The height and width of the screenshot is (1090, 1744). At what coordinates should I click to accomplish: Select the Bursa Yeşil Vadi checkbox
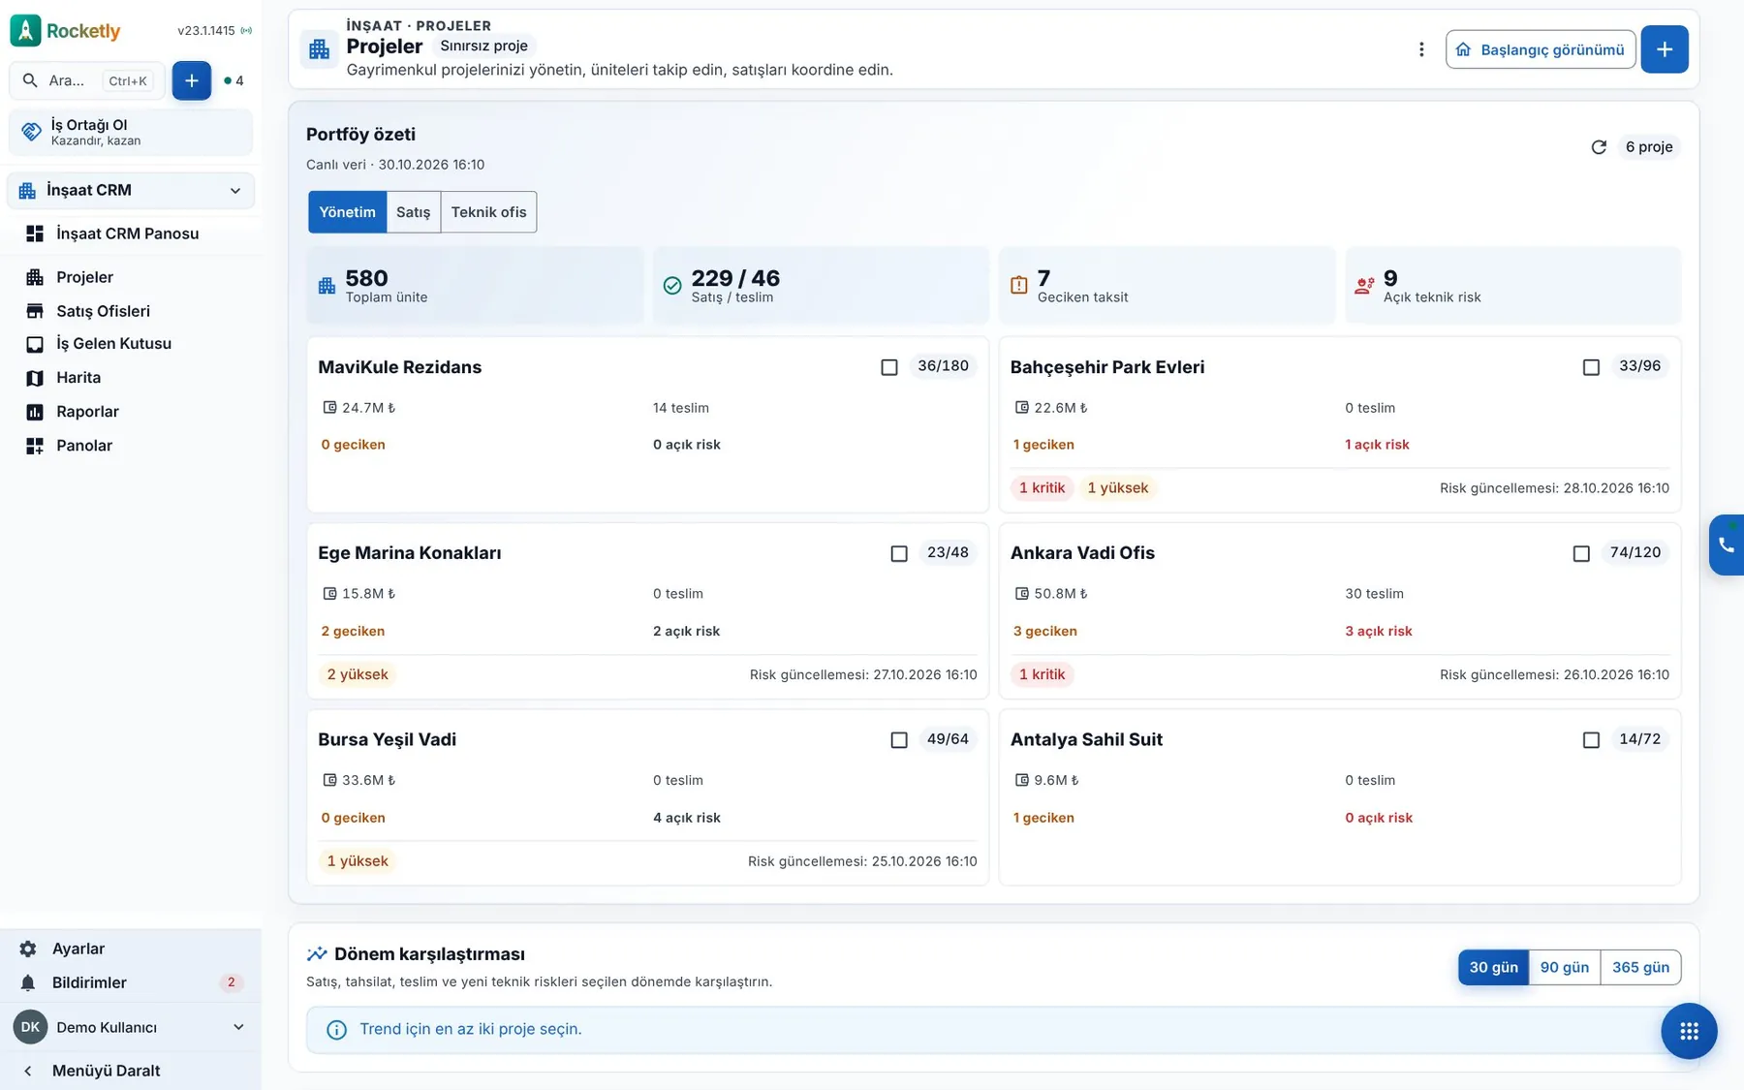899,740
